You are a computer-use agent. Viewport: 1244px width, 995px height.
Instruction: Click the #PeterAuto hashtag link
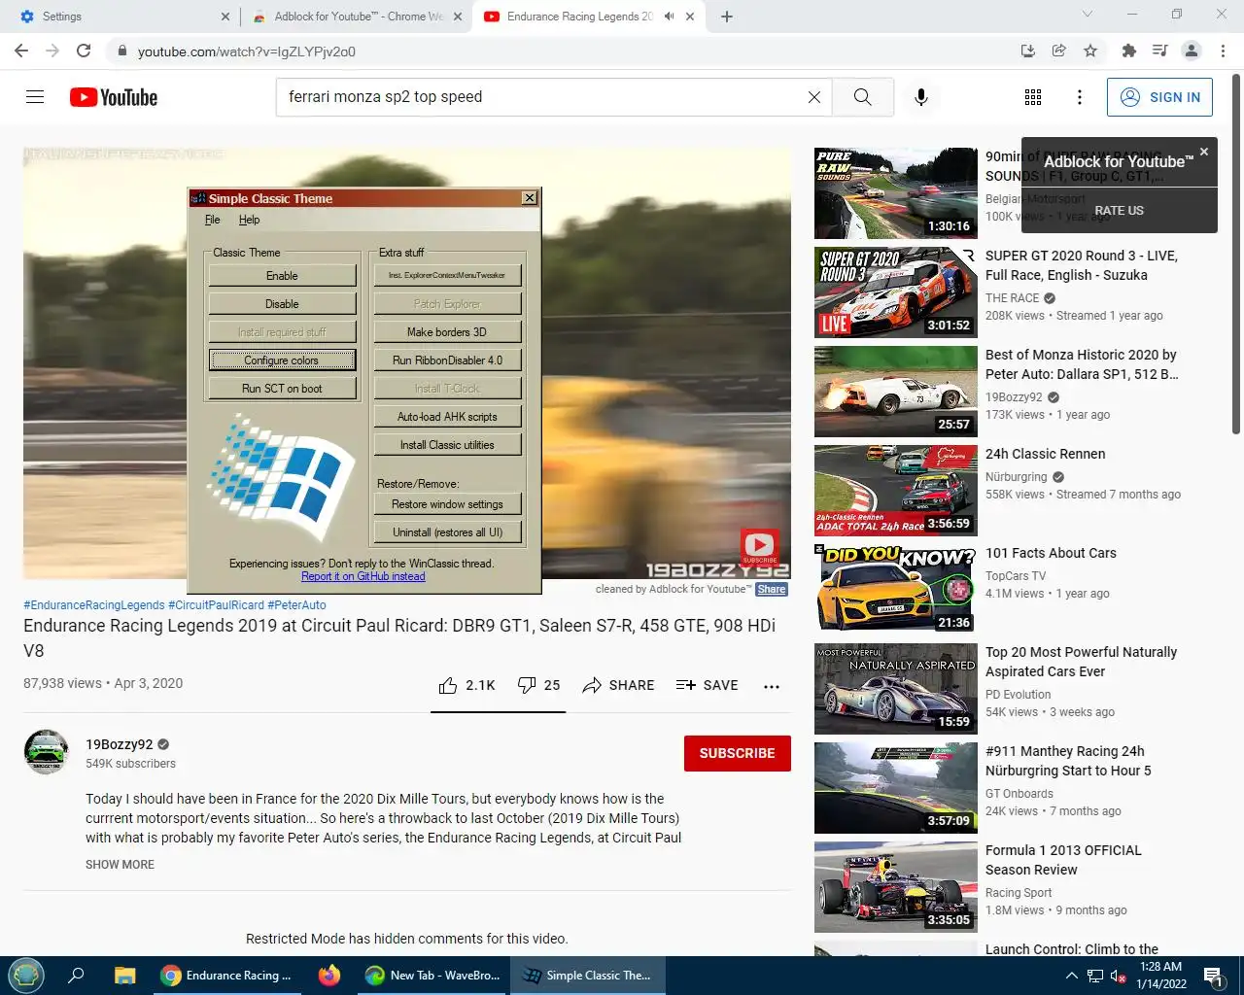[x=296, y=604]
